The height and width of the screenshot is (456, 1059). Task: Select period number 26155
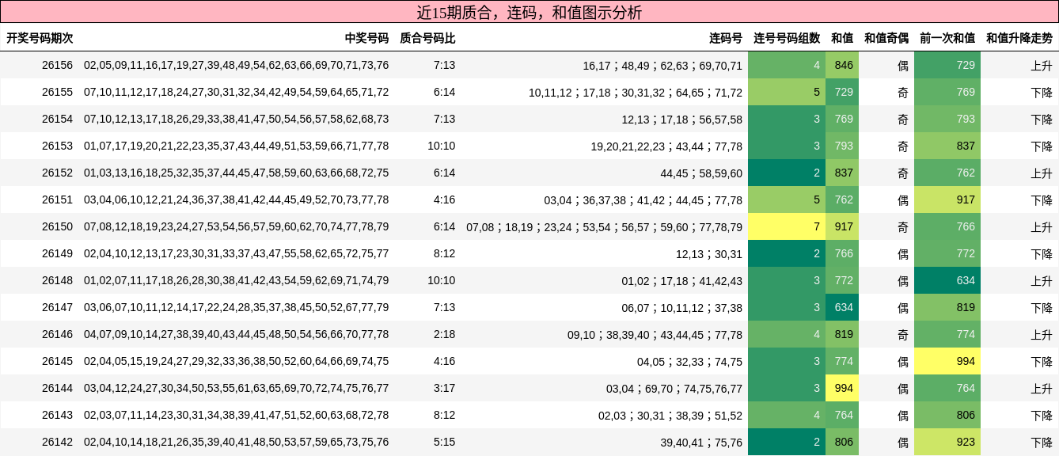57,92
